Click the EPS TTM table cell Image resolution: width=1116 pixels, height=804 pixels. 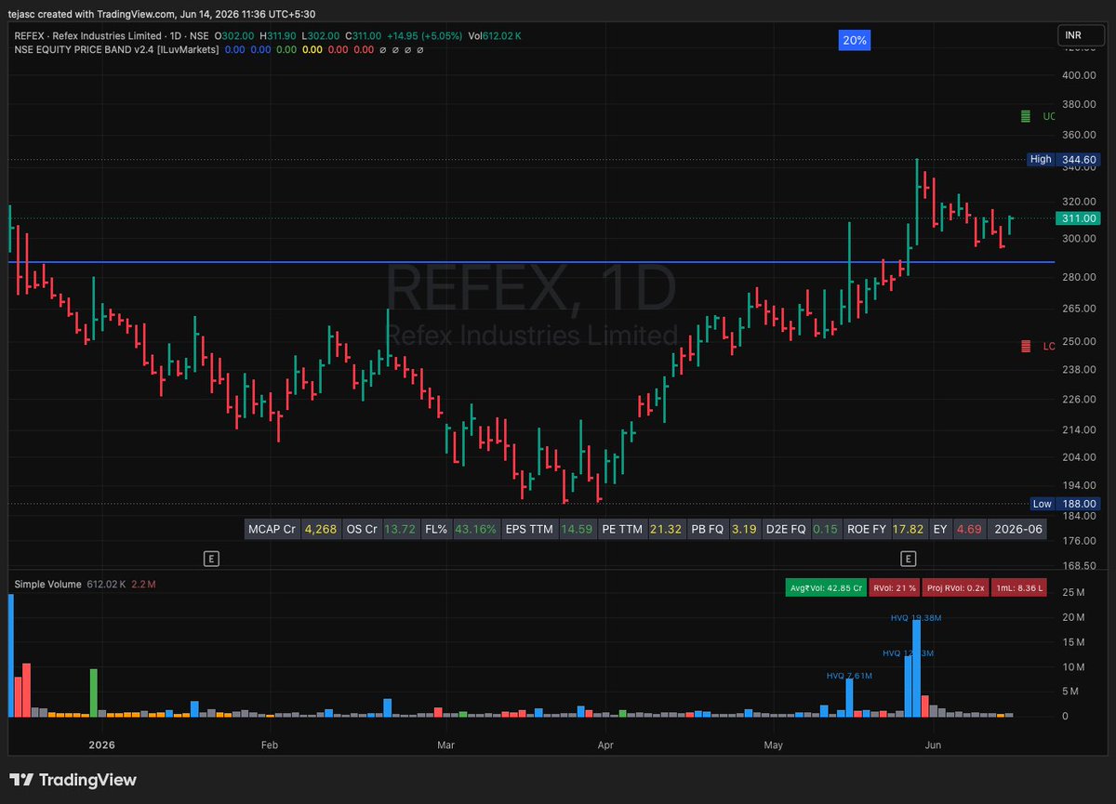pyautogui.click(x=529, y=529)
